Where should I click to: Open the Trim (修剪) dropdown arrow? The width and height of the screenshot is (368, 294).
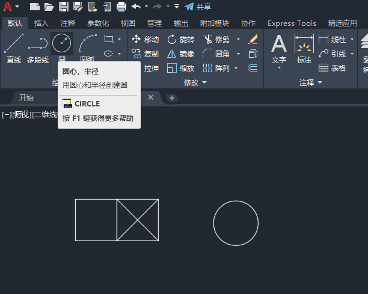point(238,39)
